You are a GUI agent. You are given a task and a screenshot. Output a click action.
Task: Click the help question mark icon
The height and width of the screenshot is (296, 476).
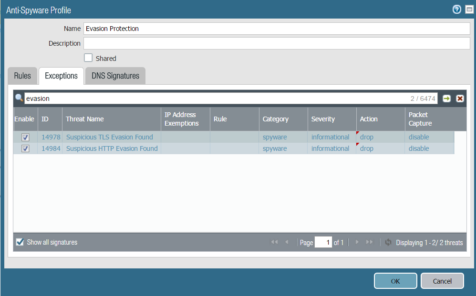click(456, 10)
